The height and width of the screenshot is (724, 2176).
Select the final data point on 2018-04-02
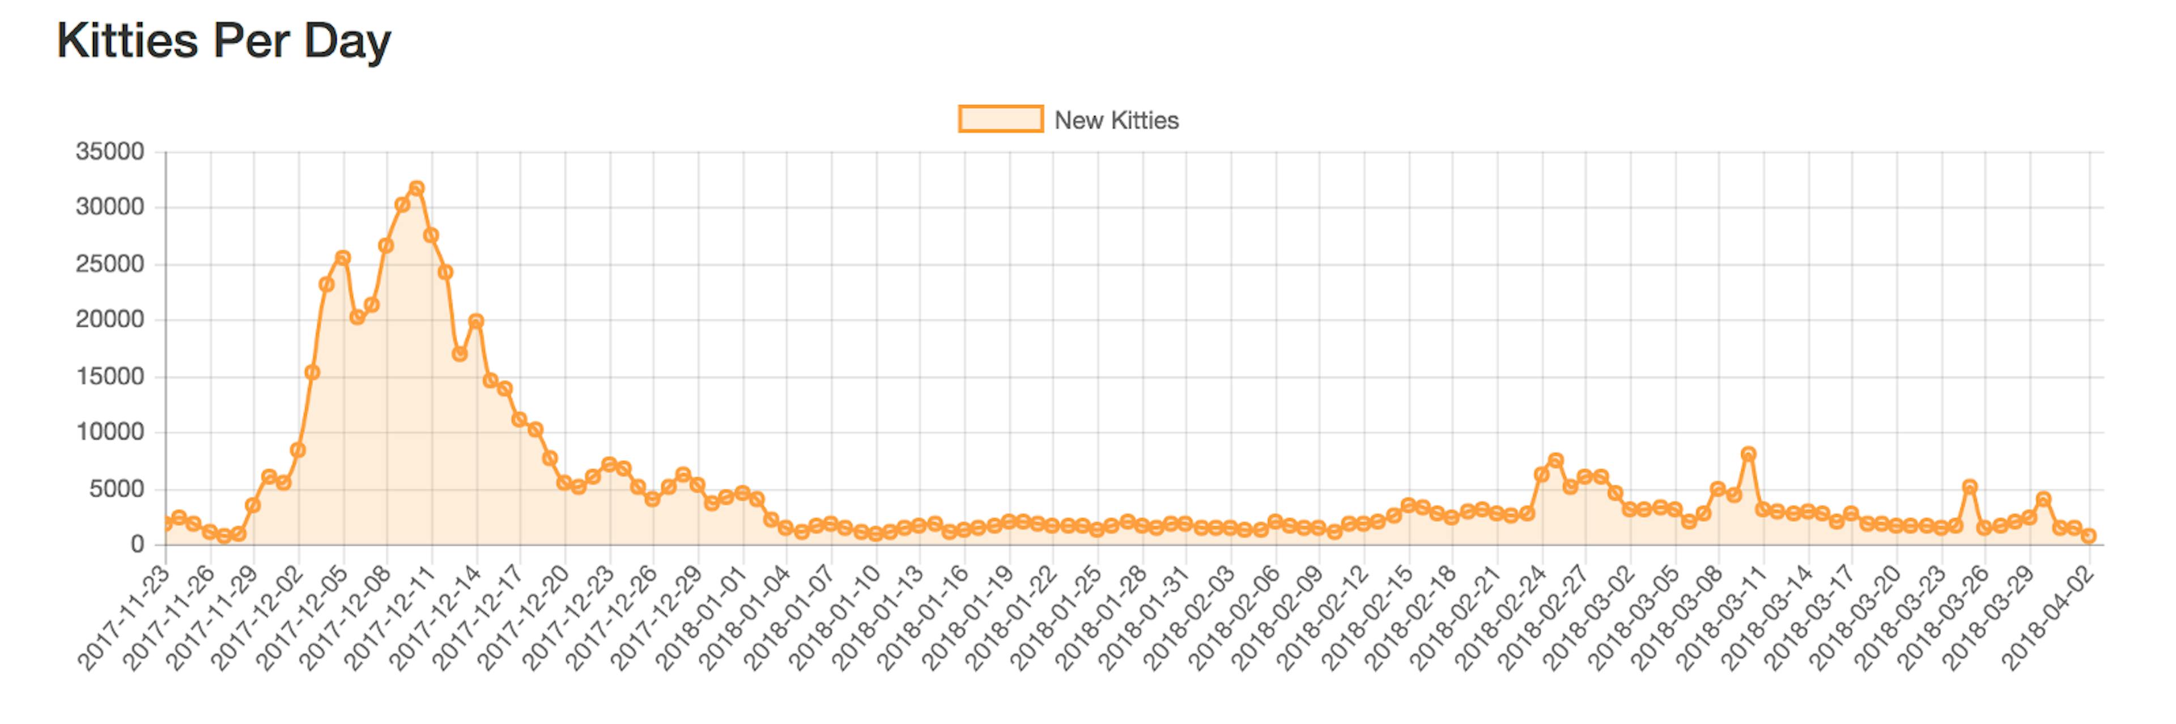(x=2089, y=536)
